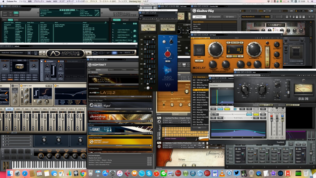The width and height of the screenshot is (316, 178).
Task: Switch SynthMaster to Settings tab
Action: tap(125, 20)
